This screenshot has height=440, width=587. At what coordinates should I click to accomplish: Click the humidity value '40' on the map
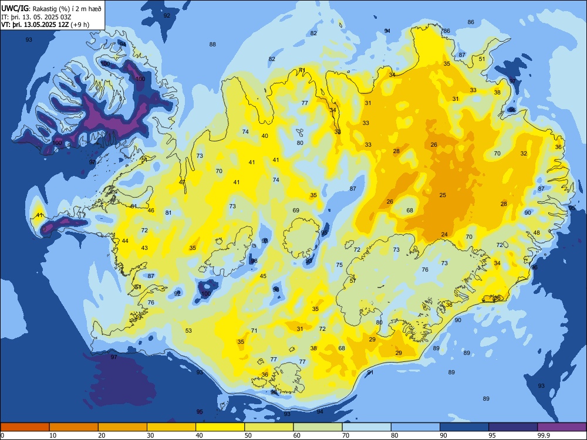[265, 136]
